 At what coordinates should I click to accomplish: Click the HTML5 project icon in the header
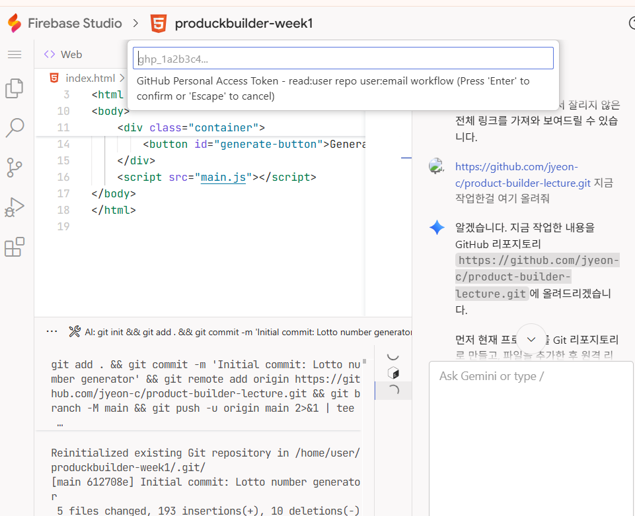159,23
